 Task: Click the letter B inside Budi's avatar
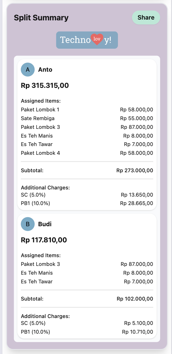[27, 224]
